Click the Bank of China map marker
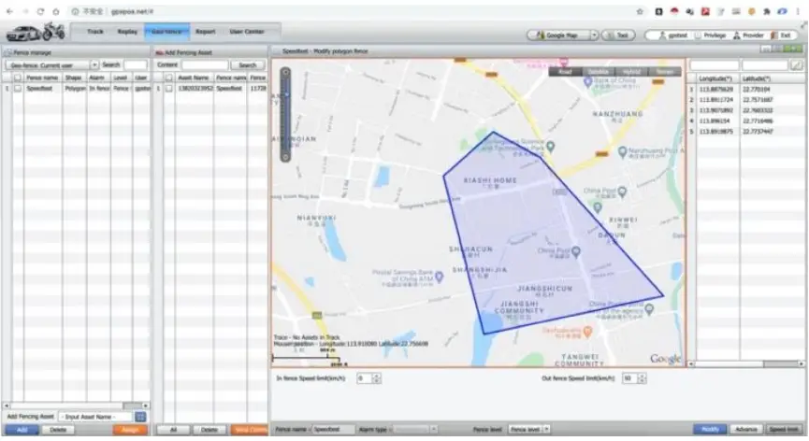Image resolution: width=809 pixels, height=441 pixels. [x=587, y=81]
